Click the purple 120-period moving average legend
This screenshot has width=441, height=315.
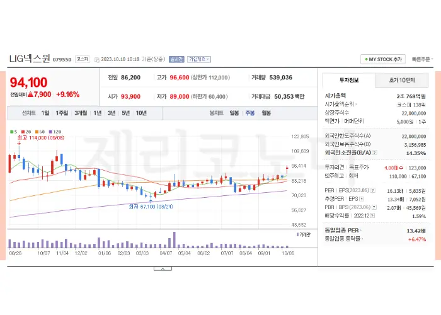coord(55,132)
